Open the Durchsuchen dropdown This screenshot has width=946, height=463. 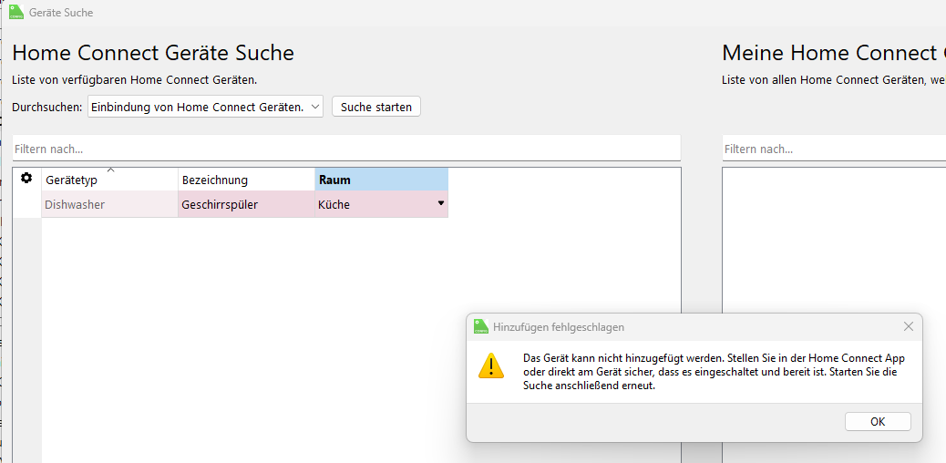pyautogui.click(x=206, y=107)
